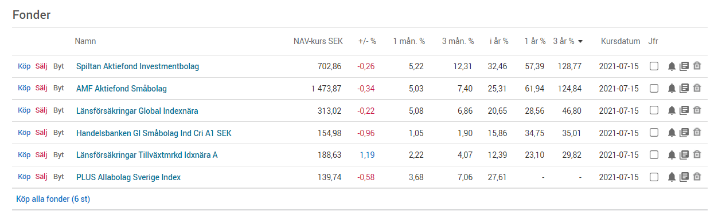Sort table by 1 mån. % header
Viewport: 722px width, 215px height.
pyautogui.click(x=409, y=41)
